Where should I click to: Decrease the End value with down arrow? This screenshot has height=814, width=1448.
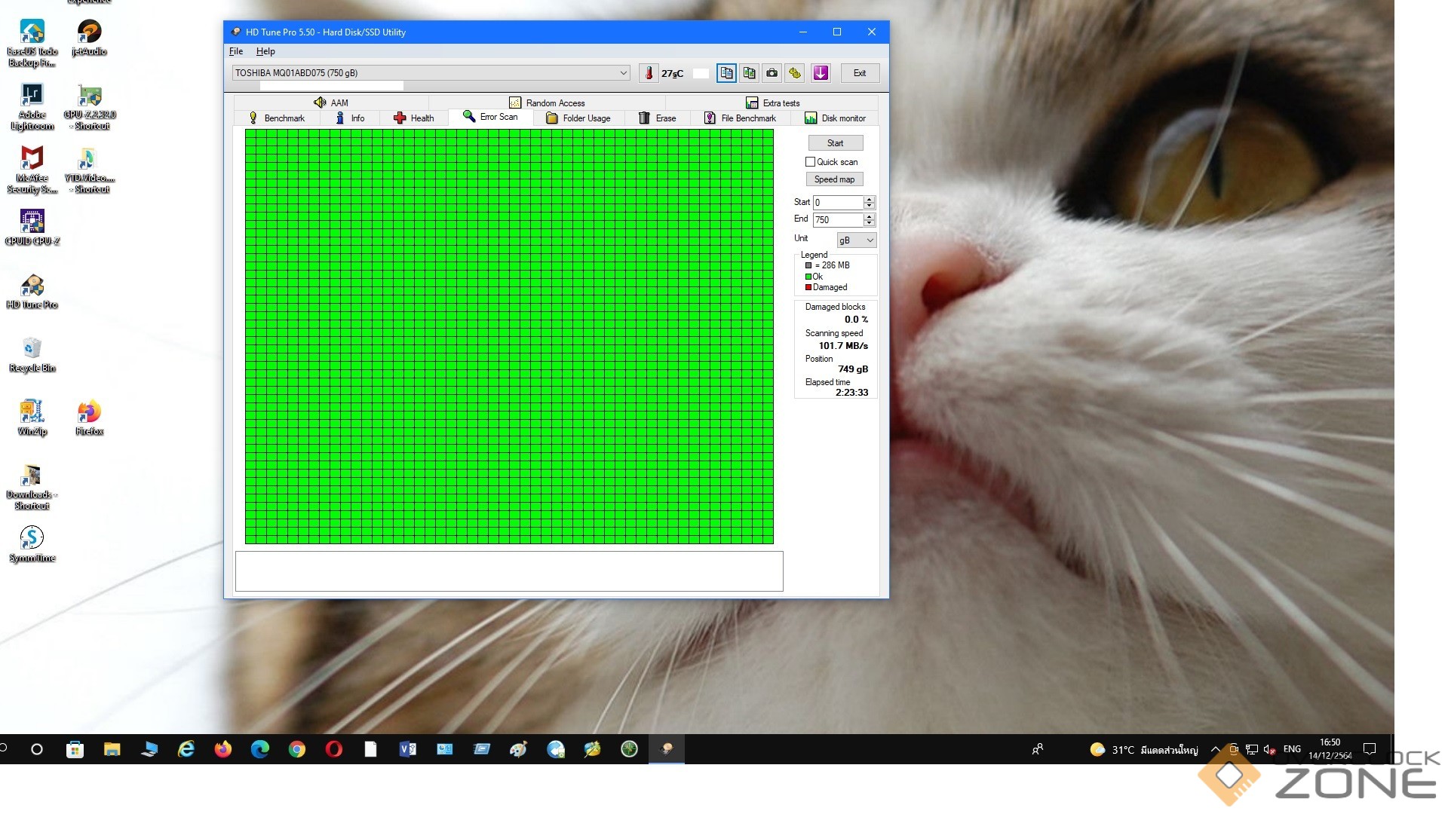[870, 224]
